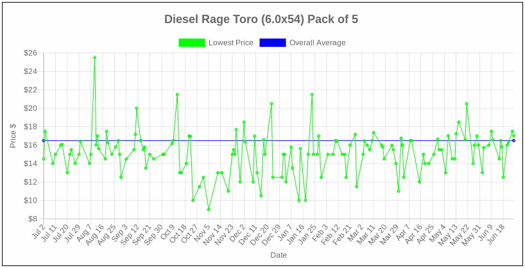
Task: Select the $21.5 peak point before Jan 25
Action: 312,94
